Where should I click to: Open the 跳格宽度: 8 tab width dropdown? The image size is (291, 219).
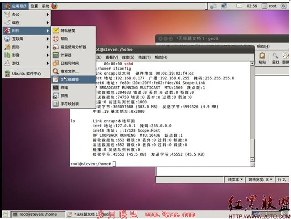(x=260, y=179)
